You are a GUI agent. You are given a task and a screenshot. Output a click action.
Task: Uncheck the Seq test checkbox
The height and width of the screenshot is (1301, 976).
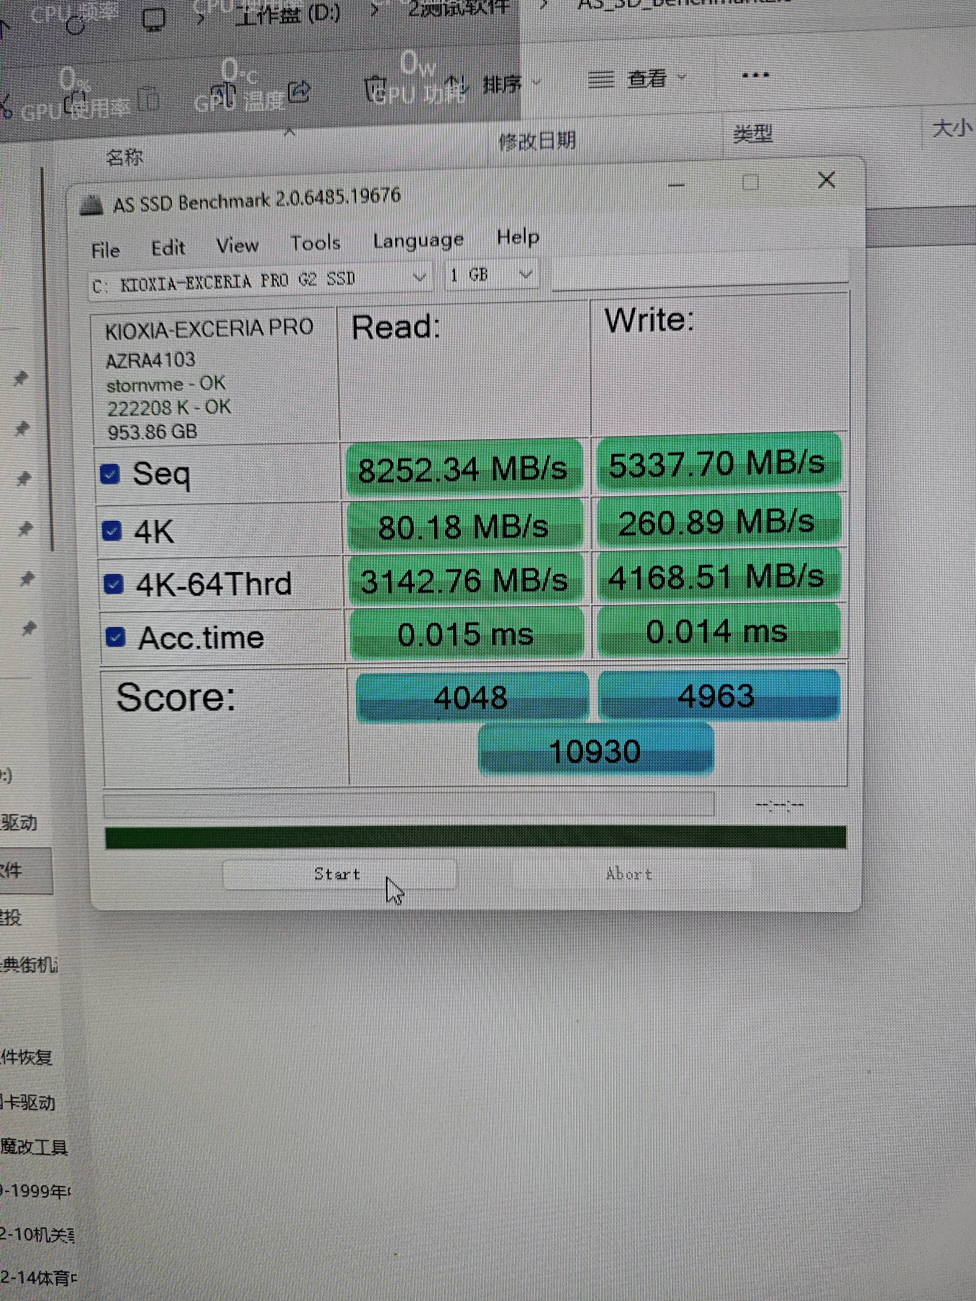110,474
